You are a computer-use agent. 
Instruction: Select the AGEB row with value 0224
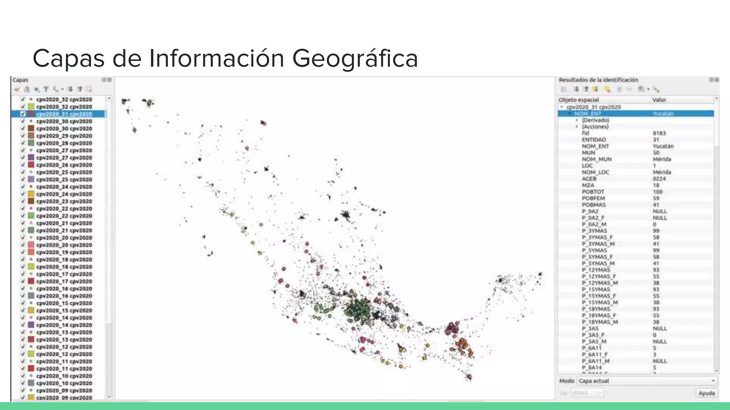(x=636, y=179)
